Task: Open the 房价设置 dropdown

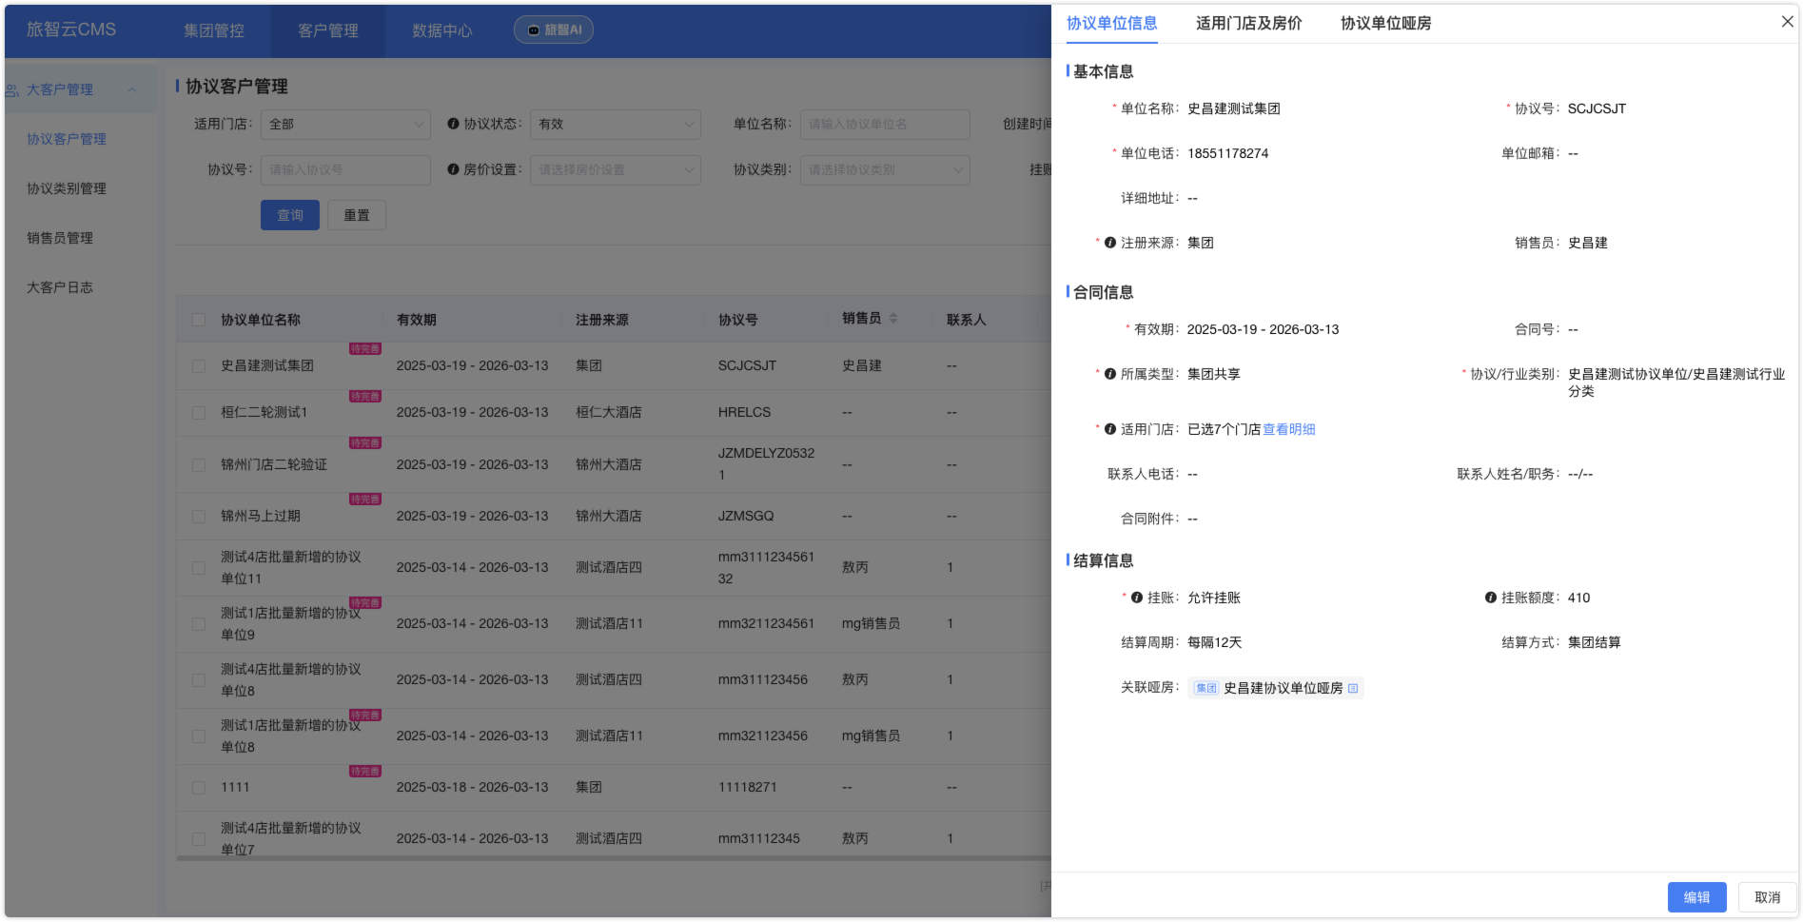Action: 616,170
